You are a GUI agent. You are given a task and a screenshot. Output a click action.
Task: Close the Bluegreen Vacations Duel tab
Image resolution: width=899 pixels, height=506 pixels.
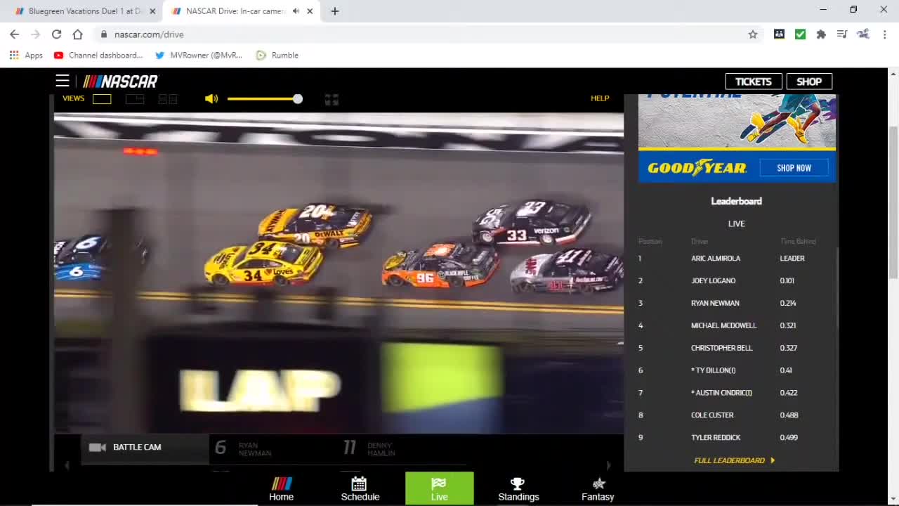[x=152, y=11]
